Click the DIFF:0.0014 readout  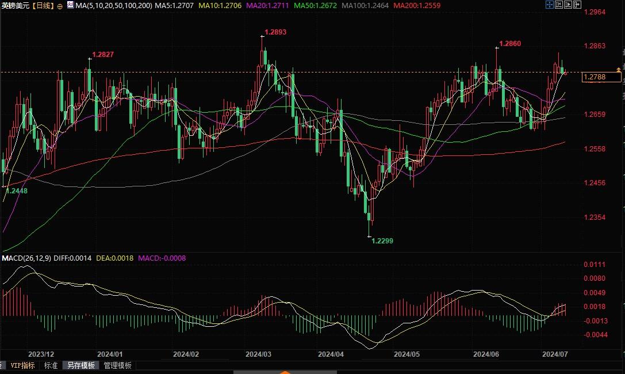[72, 258]
